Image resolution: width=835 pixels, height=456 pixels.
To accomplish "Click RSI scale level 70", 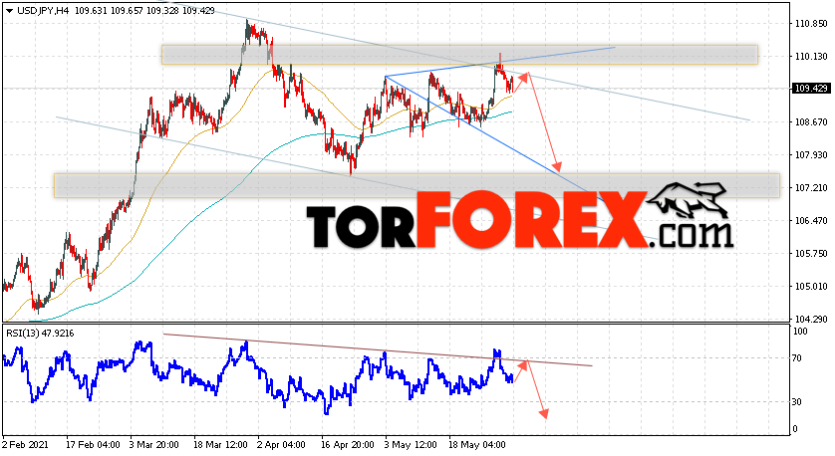I will 797,358.
